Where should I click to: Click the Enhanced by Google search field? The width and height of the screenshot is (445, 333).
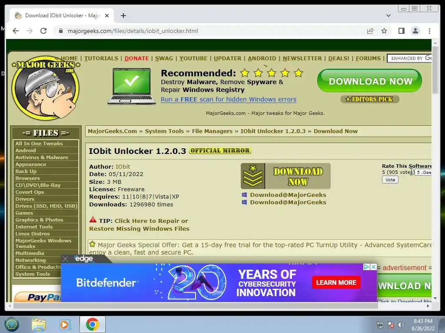(409, 59)
